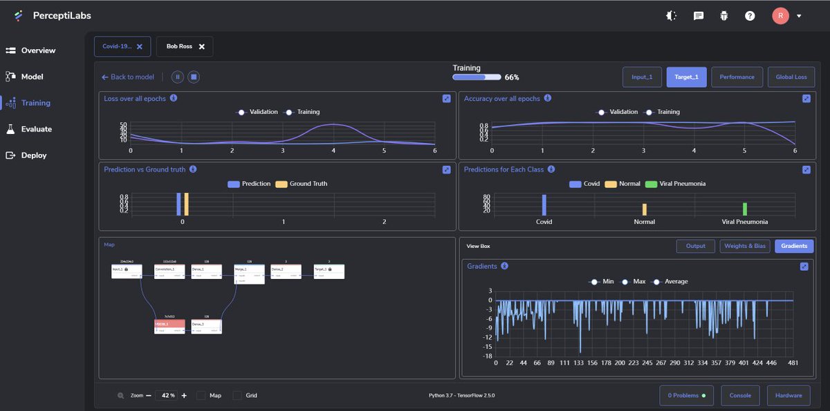This screenshot has width=830, height=411.
Task: Open the Bob Ross model tab
Action: tap(178, 46)
